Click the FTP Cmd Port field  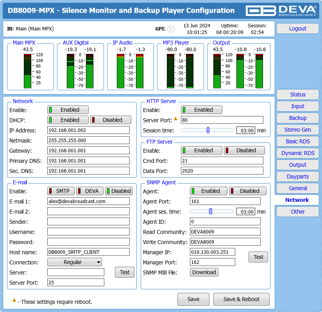pos(222,161)
